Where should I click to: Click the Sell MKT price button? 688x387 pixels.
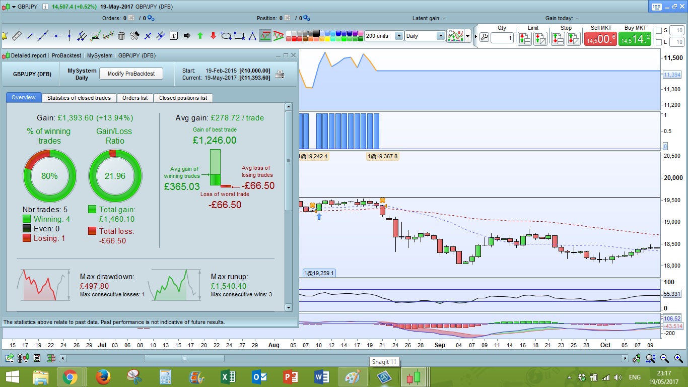click(601, 39)
